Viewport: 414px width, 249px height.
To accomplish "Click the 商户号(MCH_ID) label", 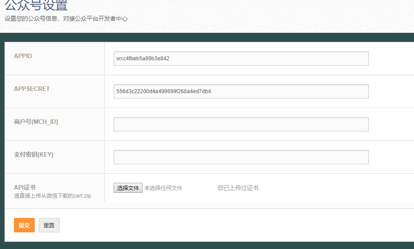I will 36,122.
